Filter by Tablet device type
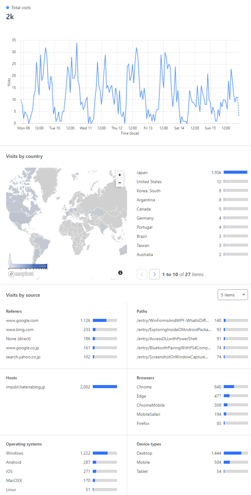This screenshot has height=495, width=251. pos(142,471)
